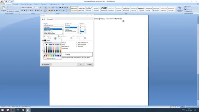Image resolution: width=199 pixels, height=112 pixels.
Task: Switch to the Page Layout ribbon tab
Action: point(26,4)
